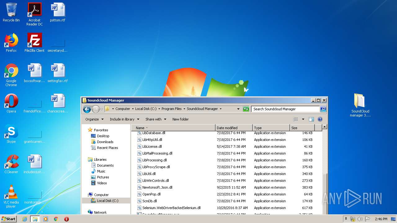The width and height of the screenshot is (397, 223).
Task: Launch Opera desktop shortcut
Action: (11, 103)
